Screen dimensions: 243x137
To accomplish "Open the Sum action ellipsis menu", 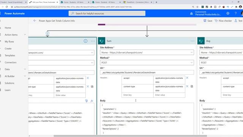I will tap(193, 41).
